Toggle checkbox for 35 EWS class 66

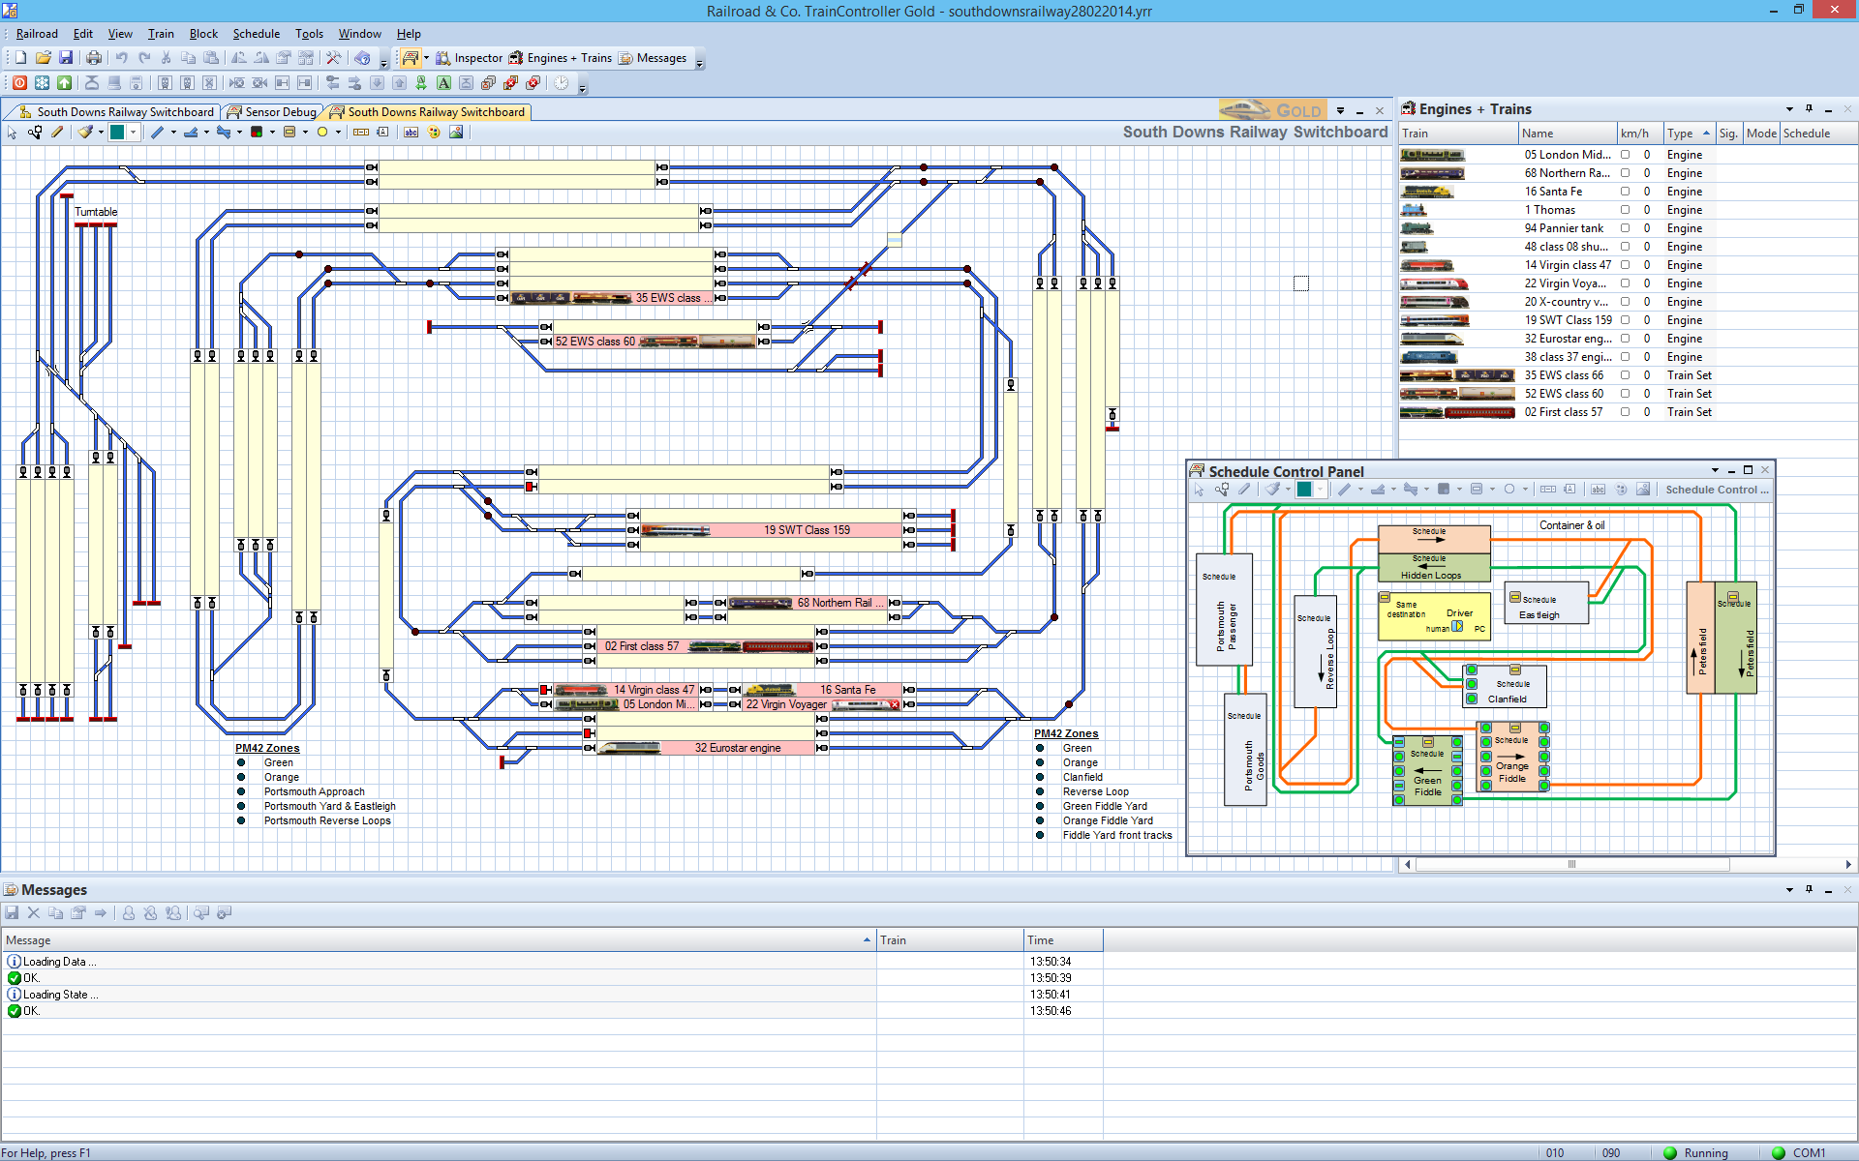pos(1626,375)
